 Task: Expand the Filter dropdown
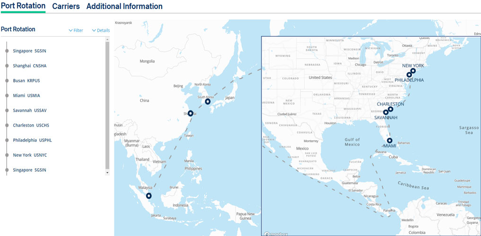[76, 31]
